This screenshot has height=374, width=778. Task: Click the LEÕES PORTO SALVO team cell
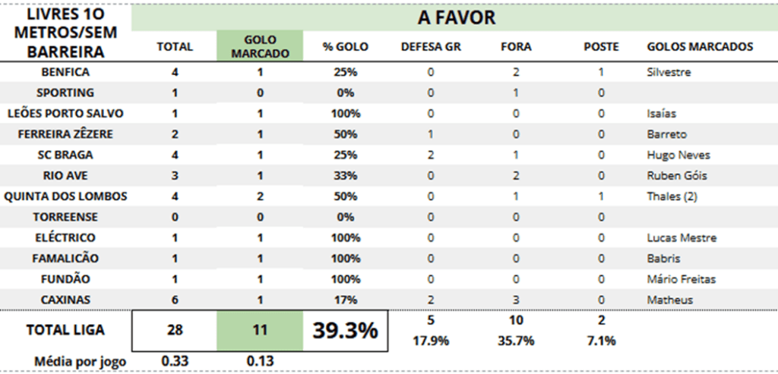(x=65, y=114)
